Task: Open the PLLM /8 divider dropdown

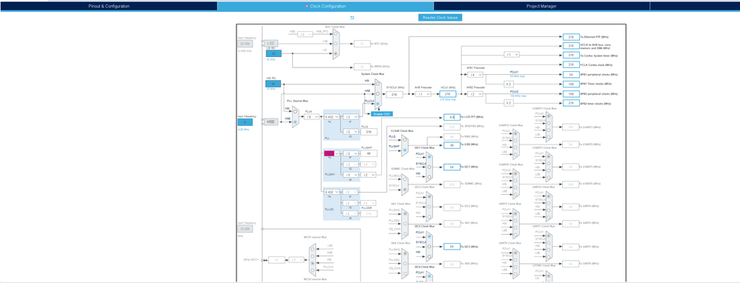Action: point(311,116)
